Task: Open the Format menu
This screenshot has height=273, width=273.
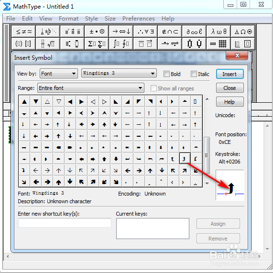Action: (x=68, y=19)
